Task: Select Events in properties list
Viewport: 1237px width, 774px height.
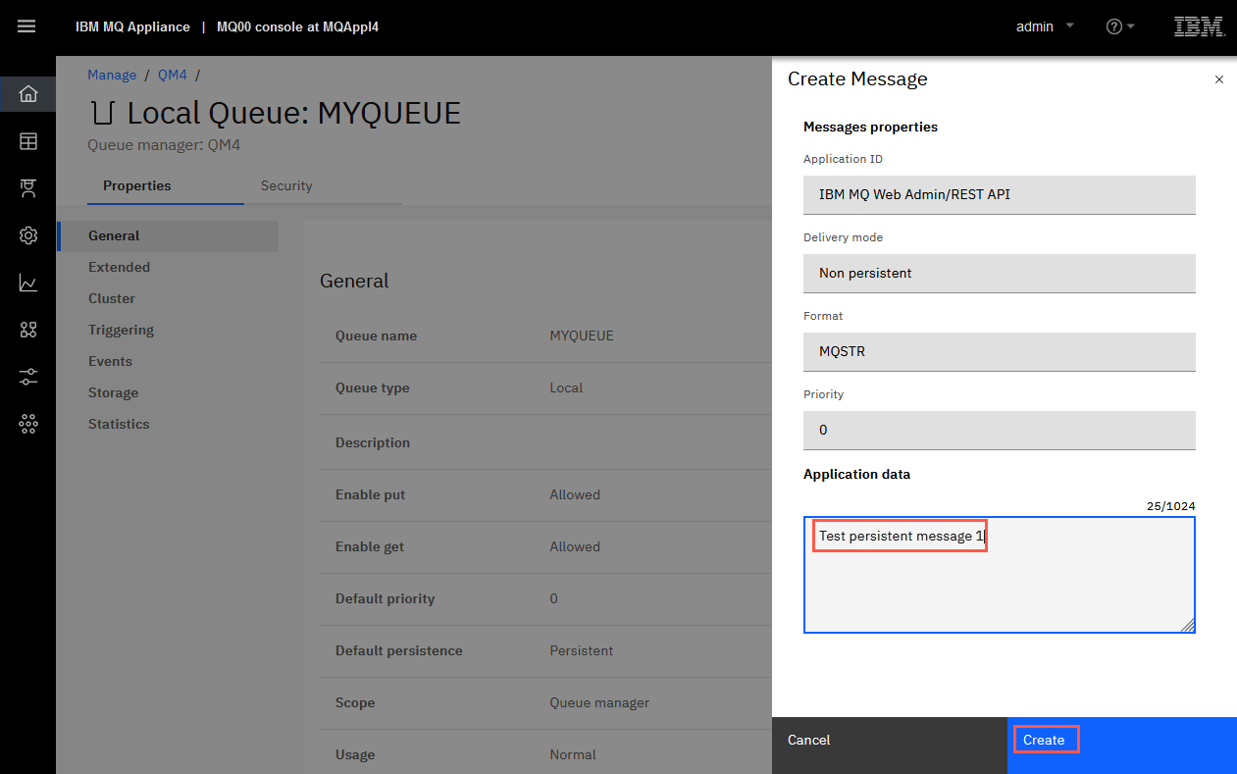Action: [x=168, y=361]
